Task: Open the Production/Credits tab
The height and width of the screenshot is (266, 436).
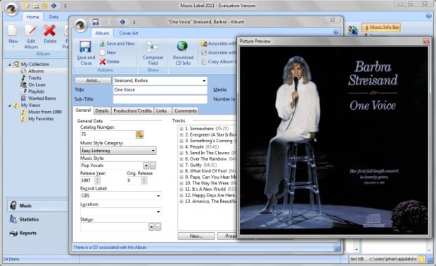Action: click(x=133, y=110)
